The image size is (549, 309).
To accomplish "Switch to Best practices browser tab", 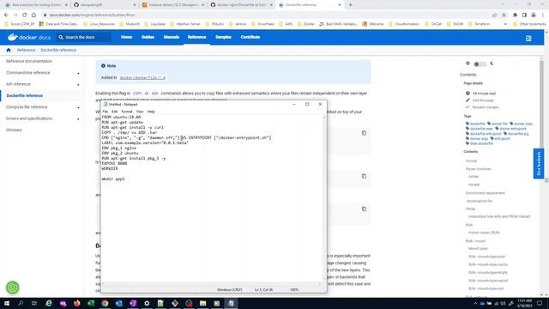I will (36, 5).
